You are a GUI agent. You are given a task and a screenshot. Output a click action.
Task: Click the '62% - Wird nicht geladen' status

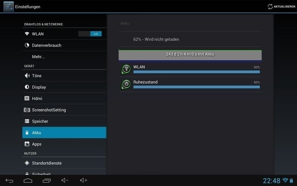[x=156, y=39]
